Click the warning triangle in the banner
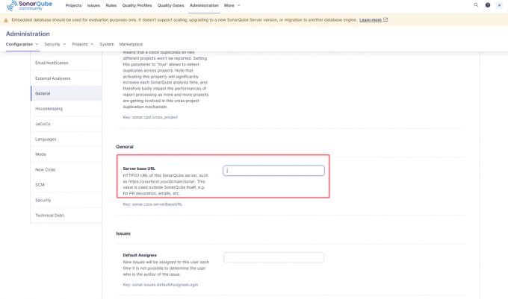The height and width of the screenshot is (299, 508). click(x=6, y=20)
